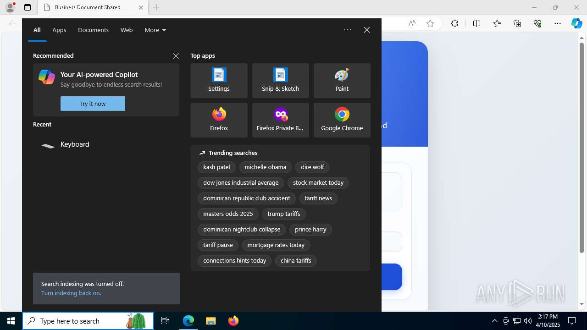The image size is (587, 330).
Task: Open File Explorer from the taskbar
Action: click(x=210, y=321)
